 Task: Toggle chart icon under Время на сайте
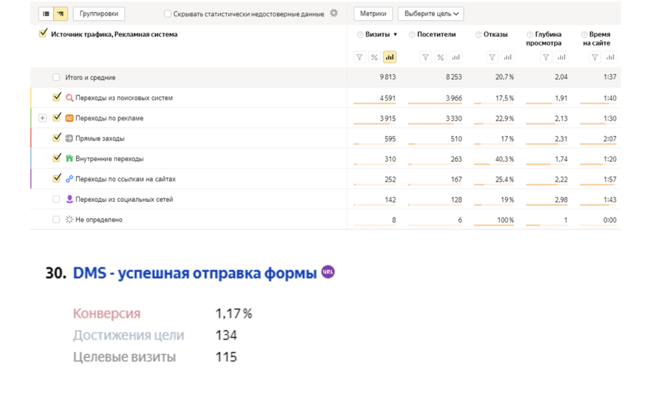coord(610,57)
